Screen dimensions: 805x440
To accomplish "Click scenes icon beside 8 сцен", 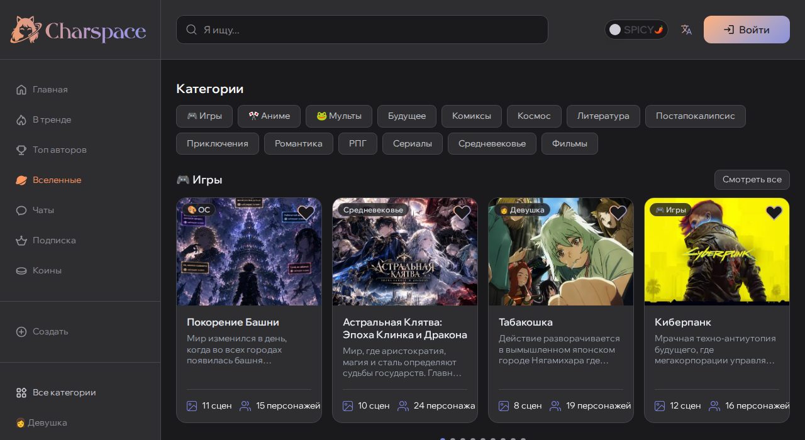I will pos(504,406).
